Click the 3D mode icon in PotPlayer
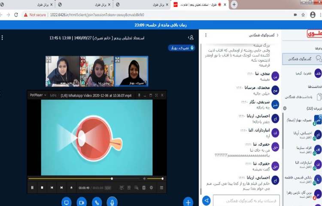 (129, 188)
